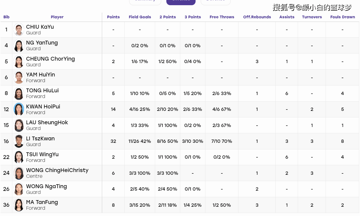This screenshot has height=216, width=360.
Task: Click YAM HuiYin's player photo
Action: tap(19, 78)
